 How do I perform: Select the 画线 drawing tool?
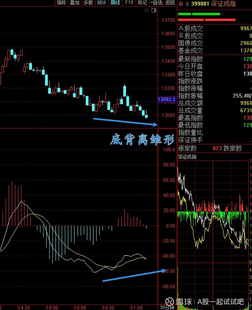pyautogui.click(x=115, y=3)
